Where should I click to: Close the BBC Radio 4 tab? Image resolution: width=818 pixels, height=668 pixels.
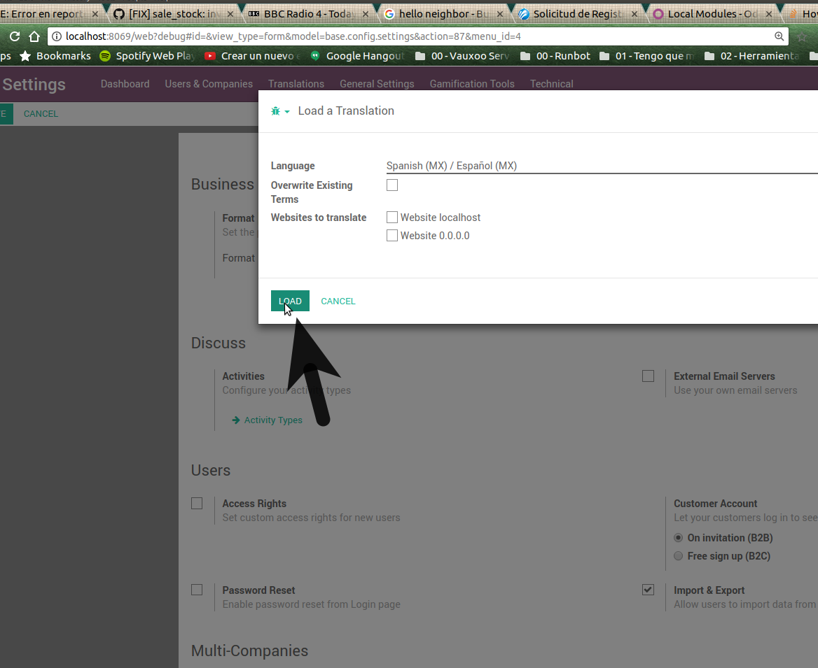coord(366,14)
